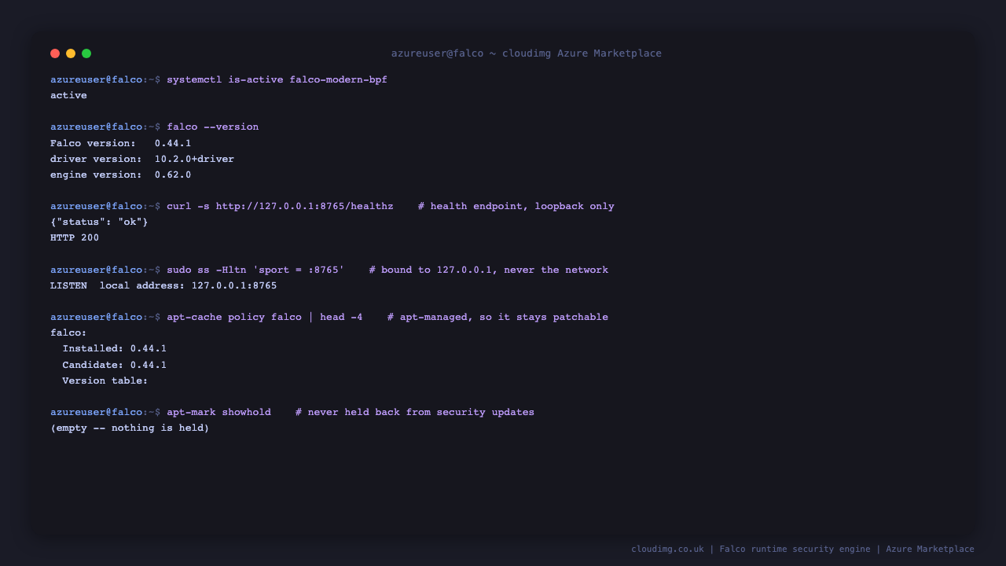Screen dimensions: 1006x566
Task: Click the 'LISTEN local address: 127.0.0.1:8765' line
Action: (x=163, y=286)
